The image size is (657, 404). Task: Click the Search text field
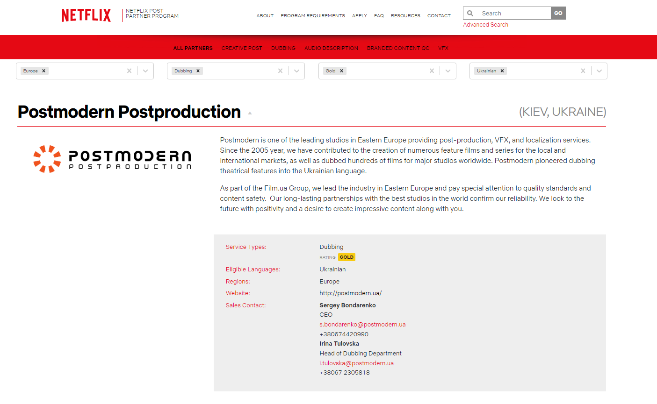[514, 13]
